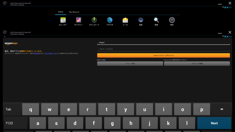The height and width of the screenshot is (132, 235).
Task: Switch to the ウィジェット tab
Action: (74, 12)
